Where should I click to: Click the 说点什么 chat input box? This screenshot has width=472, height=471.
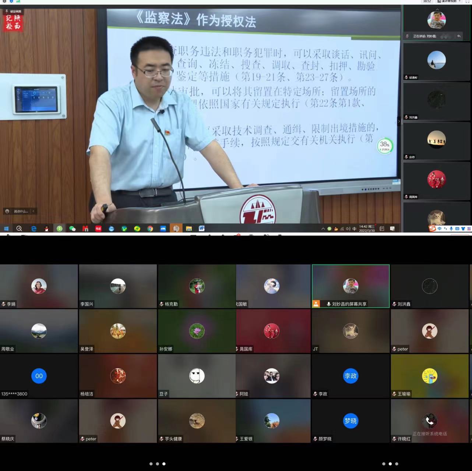pos(20,211)
